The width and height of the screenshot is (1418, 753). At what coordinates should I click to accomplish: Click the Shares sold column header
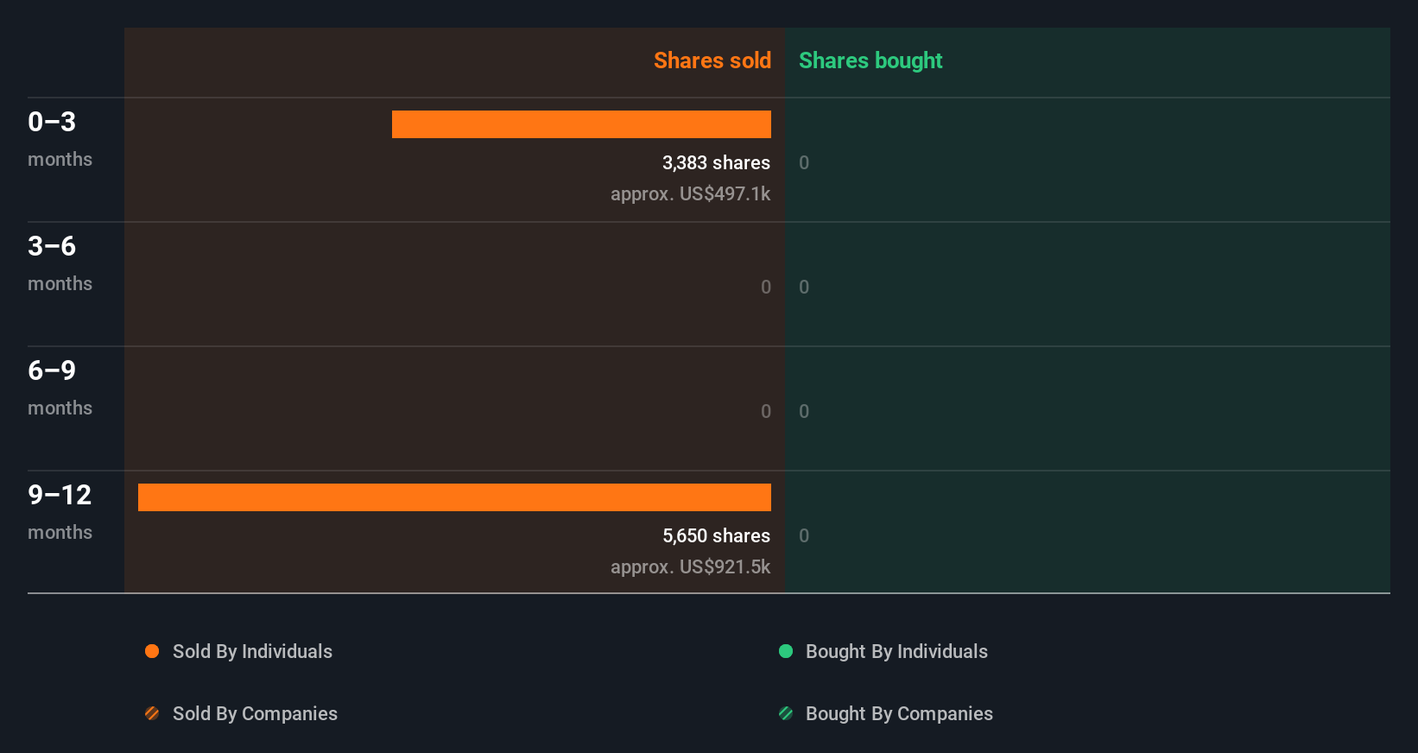[712, 60]
